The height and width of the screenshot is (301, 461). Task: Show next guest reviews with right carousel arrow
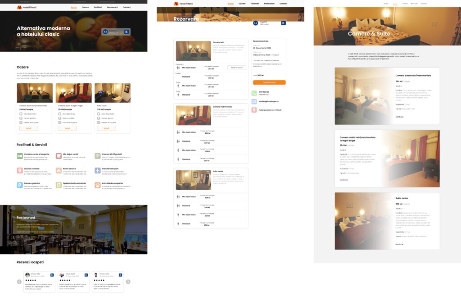(x=128, y=282)
